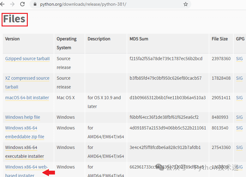Image resolution: width=246 pixels, height=177 pixels.
Task: Click AMD64/EM64T/x64 description for executable installer
Action: click(106, 152)
